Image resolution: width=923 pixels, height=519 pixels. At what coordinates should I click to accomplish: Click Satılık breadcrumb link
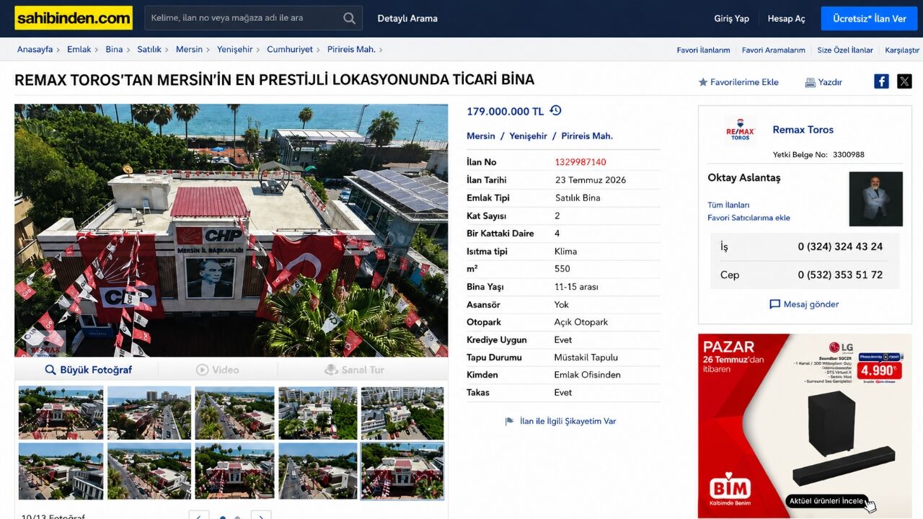pyautogui.click(x=149, y=50)
